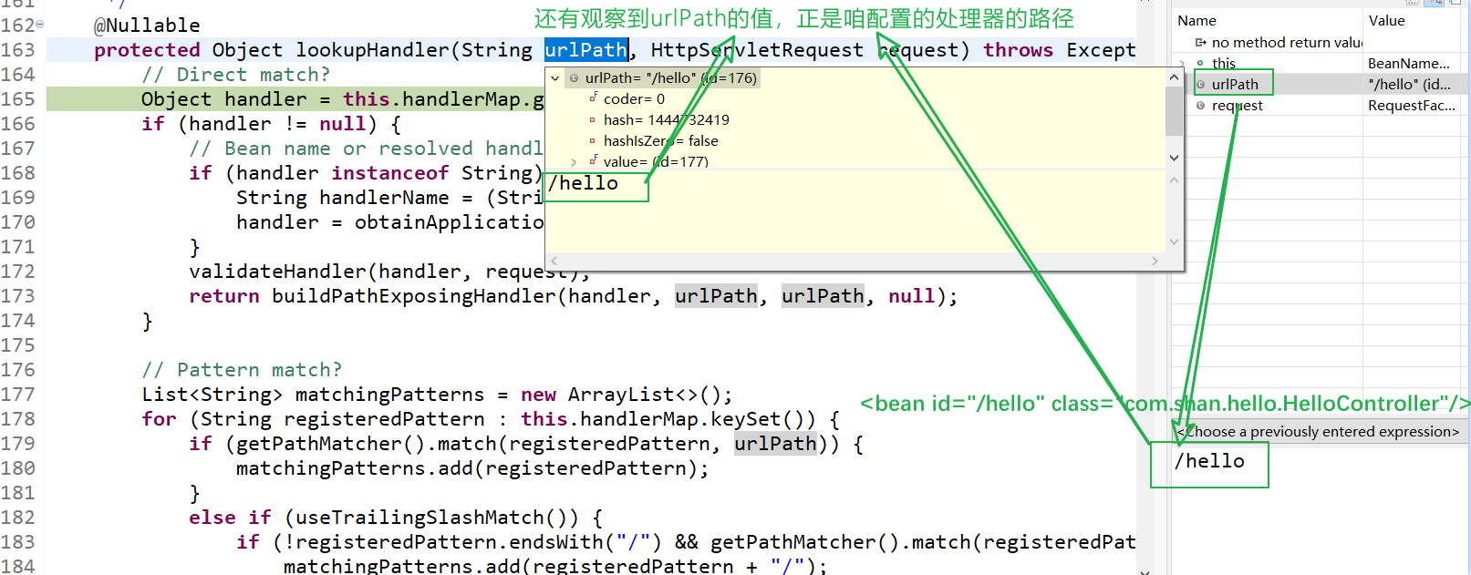1471x575 pixels.
Task: Expand the 'this' variable row
Action: point(1182,64)
